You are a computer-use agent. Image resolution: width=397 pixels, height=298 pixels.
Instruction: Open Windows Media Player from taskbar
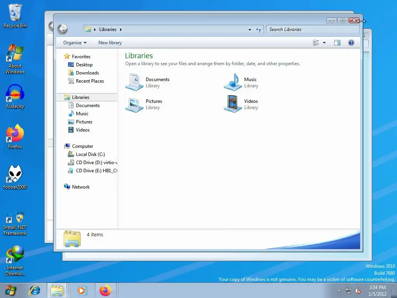point(81,290)
